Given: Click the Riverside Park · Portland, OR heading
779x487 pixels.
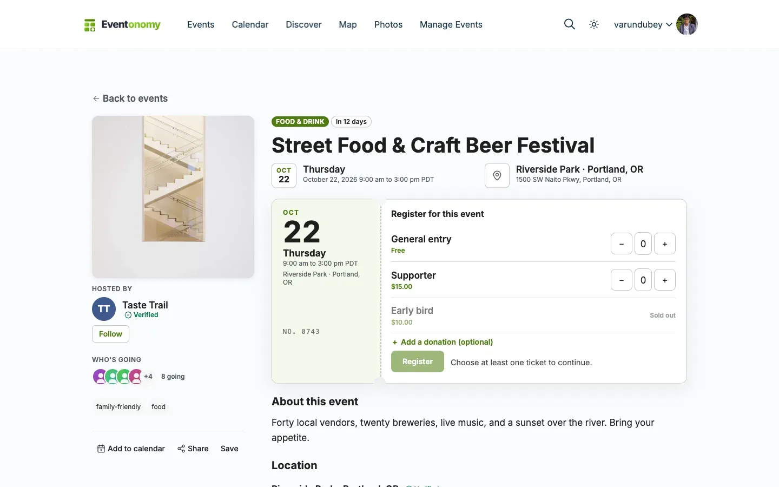Looking at the screenshot, I should (579, 169).
